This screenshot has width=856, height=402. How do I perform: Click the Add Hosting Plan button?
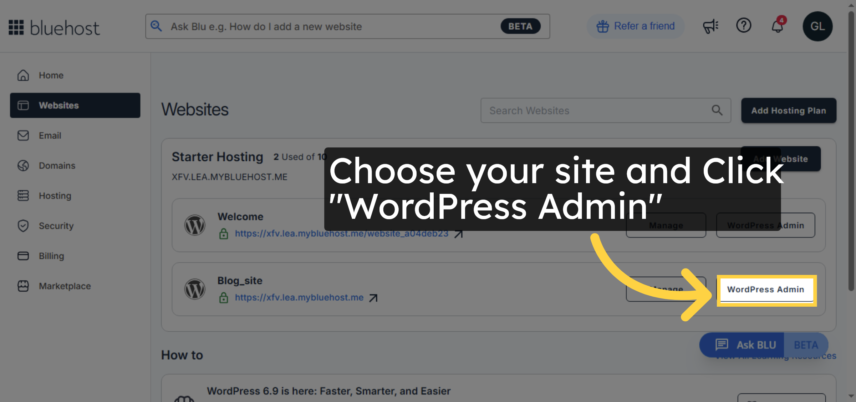(788, 110)
